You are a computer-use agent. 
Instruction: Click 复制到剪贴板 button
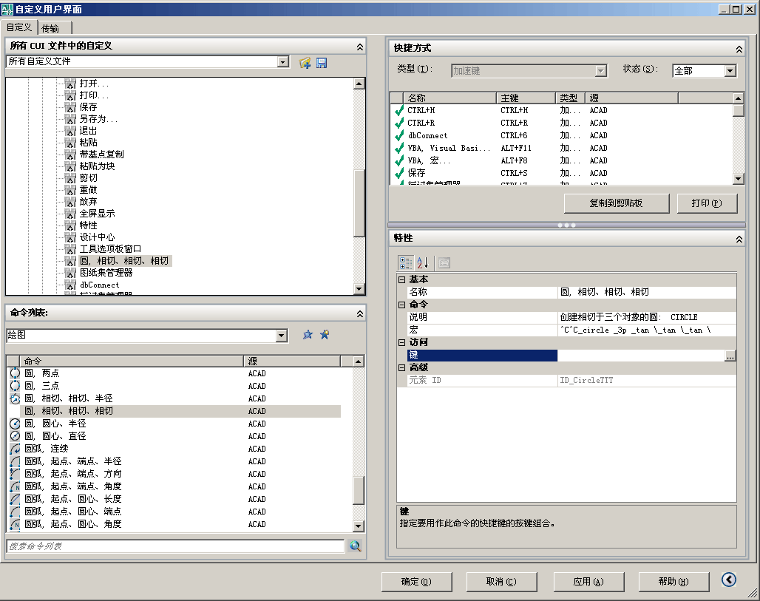point(616,203)
